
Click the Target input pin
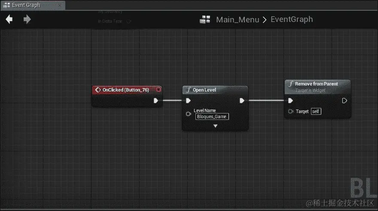coord(291,111)
